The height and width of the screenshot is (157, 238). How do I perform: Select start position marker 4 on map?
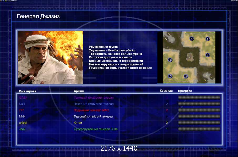pyautogui.click(x=208, y=55)
